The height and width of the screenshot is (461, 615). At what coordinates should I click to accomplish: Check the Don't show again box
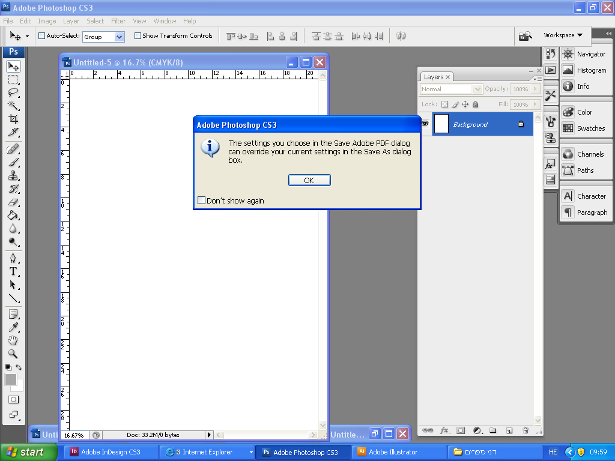point(202,200)
